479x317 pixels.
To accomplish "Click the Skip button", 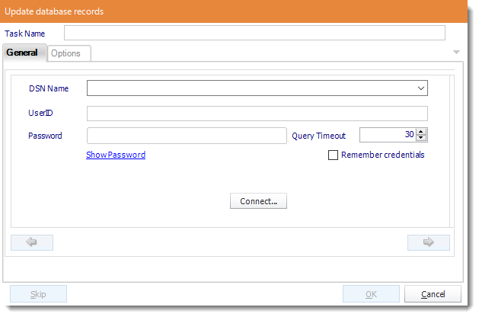I will tap(38, 294).
